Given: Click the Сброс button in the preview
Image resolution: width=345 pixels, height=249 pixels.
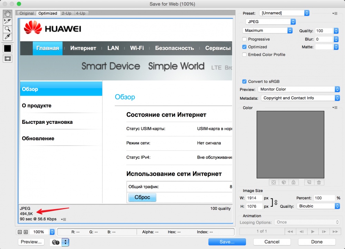Looking at the screenshot, I should tap(142, 197).
